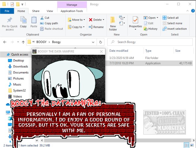Screen dimensions: 196x148
Task: Expand the Copy to dropdown
Action: pos(84,27)
